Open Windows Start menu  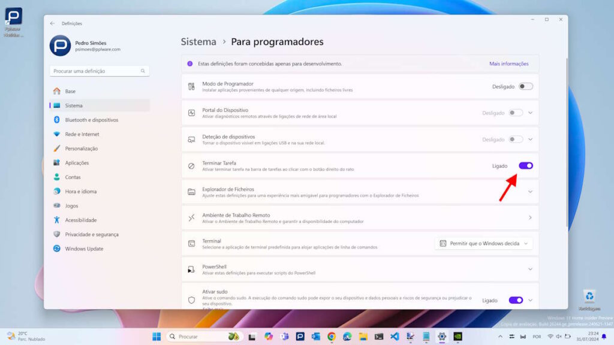pos(156,337)
